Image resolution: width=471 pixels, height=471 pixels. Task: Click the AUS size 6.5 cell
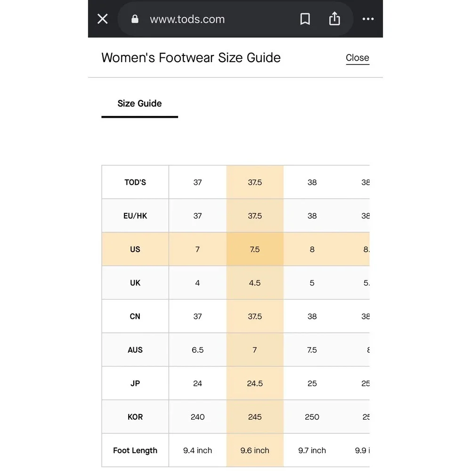click(x=198, y=349)
